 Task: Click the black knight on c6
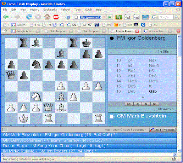pos(36,64)
